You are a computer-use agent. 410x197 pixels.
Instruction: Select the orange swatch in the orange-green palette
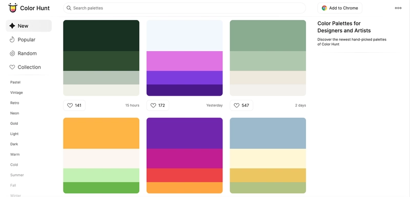pos(101,134)
